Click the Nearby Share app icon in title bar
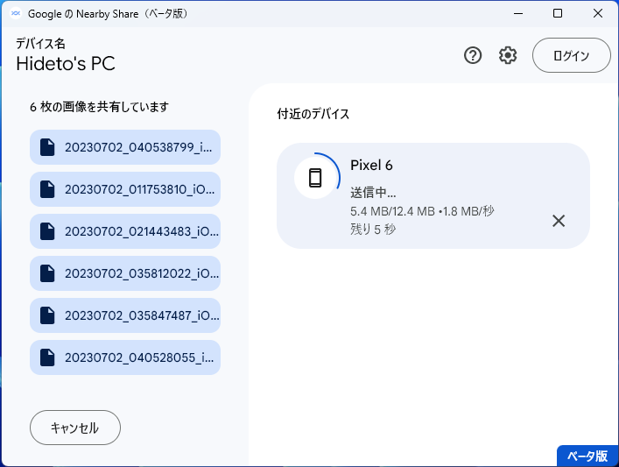This screenshot has height=467, width=619. [x=16, y=13]
